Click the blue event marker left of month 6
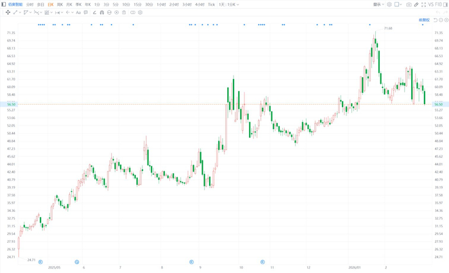 (x=77, y=262)
